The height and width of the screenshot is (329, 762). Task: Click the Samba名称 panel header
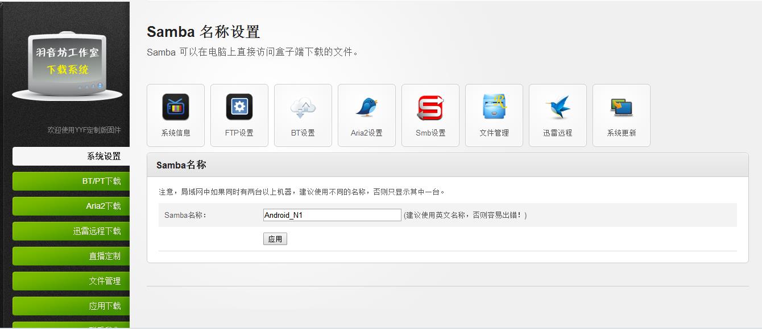pyautogui.click(x=448, y=165)
